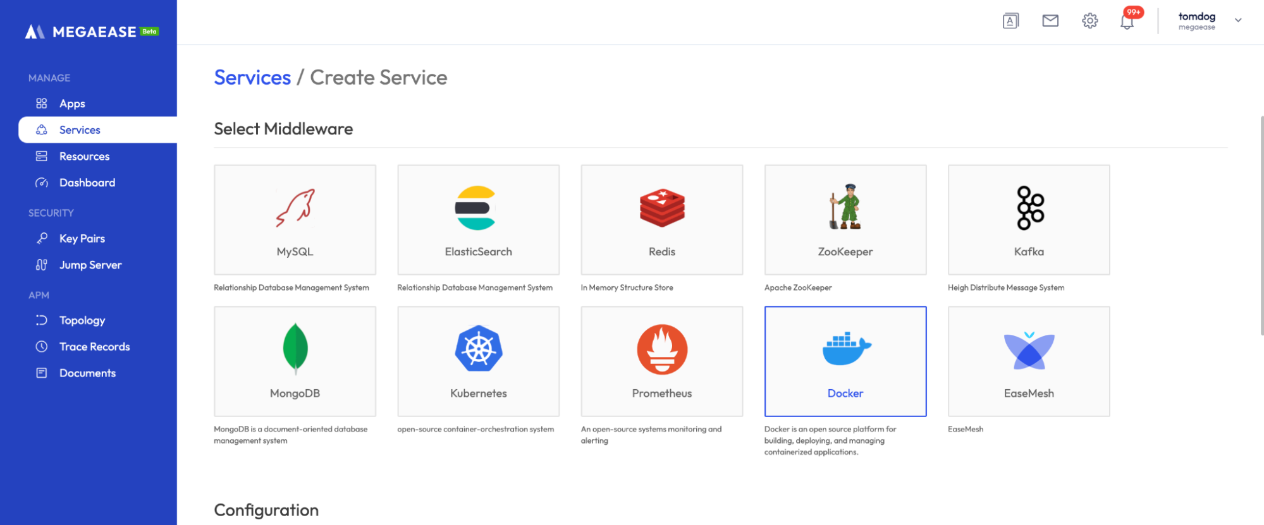Select the MySQL dolphin logo

pos(295,208)
